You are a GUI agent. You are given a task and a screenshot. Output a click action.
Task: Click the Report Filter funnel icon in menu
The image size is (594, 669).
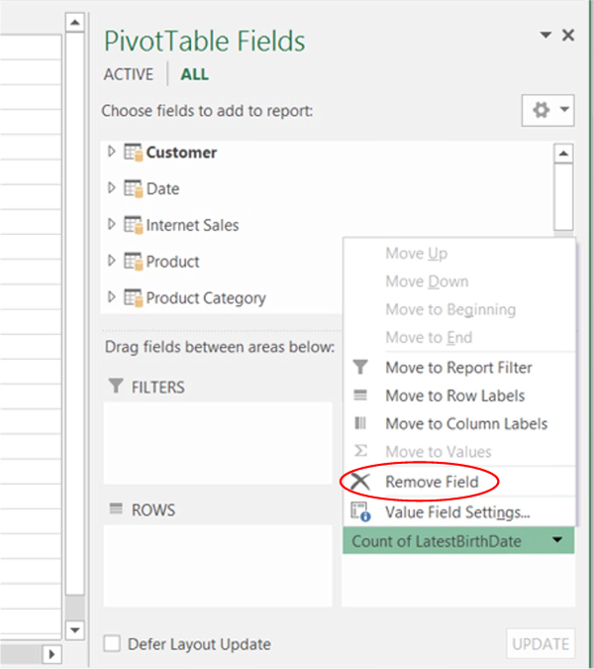(360, 368)
